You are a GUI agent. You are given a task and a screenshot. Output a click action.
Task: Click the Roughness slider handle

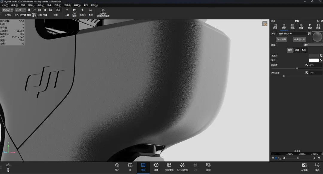(x=297, y=68)
